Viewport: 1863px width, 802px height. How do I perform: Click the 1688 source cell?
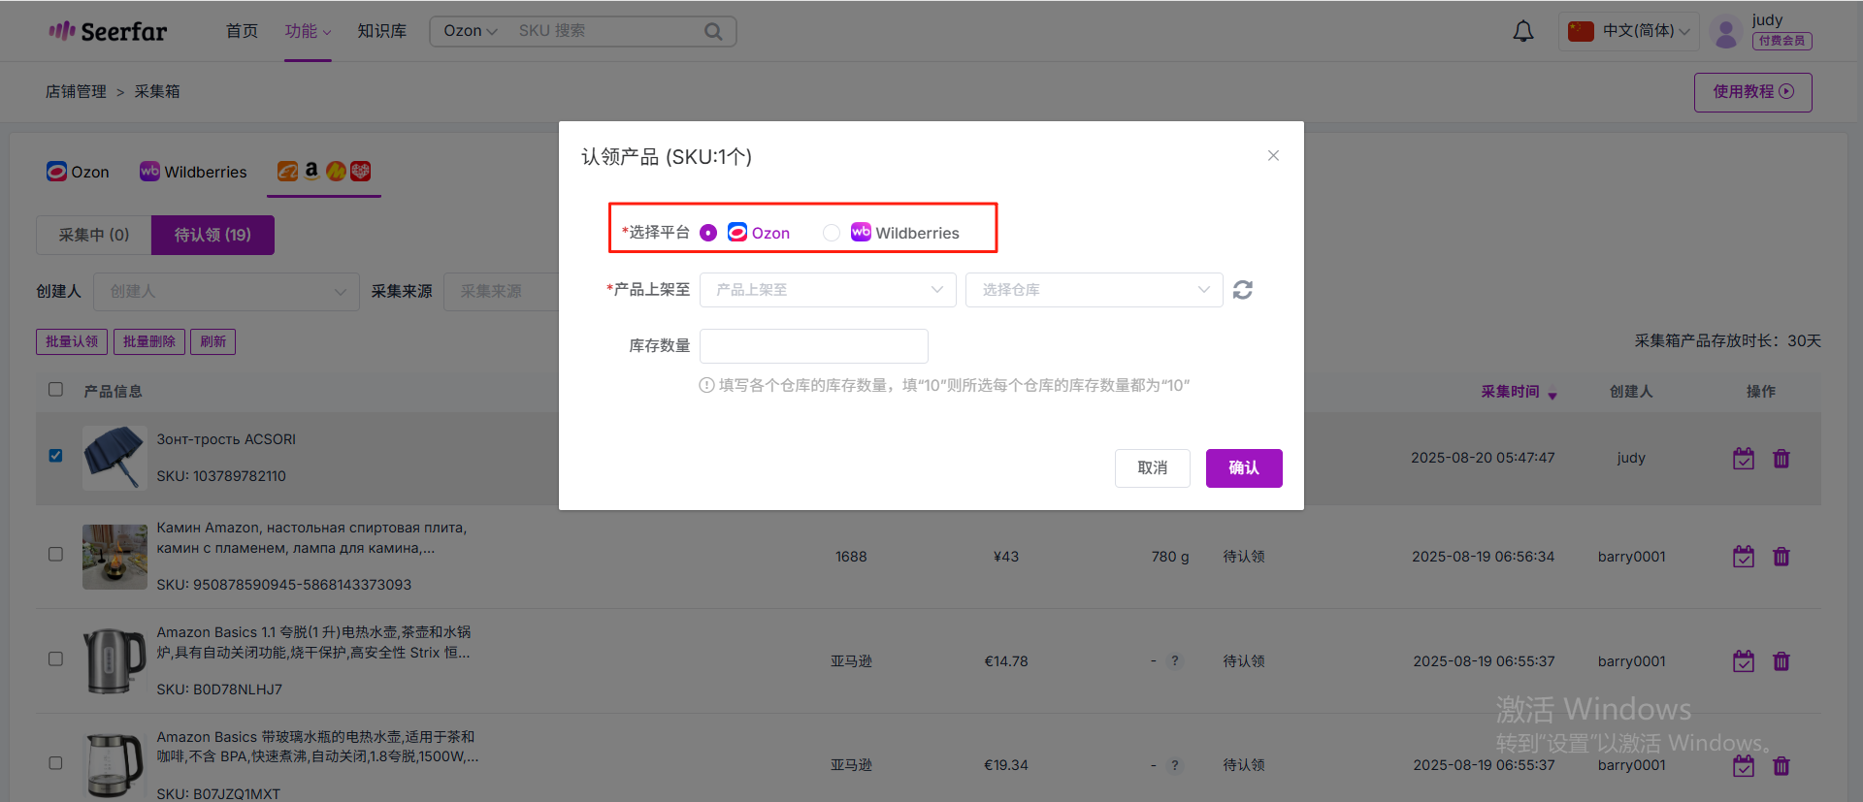[851, 557]
